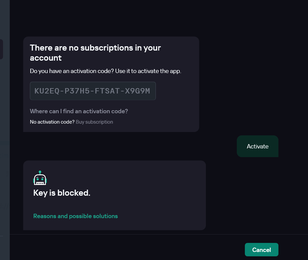Select the partially hidden left sidebar item
This screenshot has width=308, height=260.
click(1, 49)
